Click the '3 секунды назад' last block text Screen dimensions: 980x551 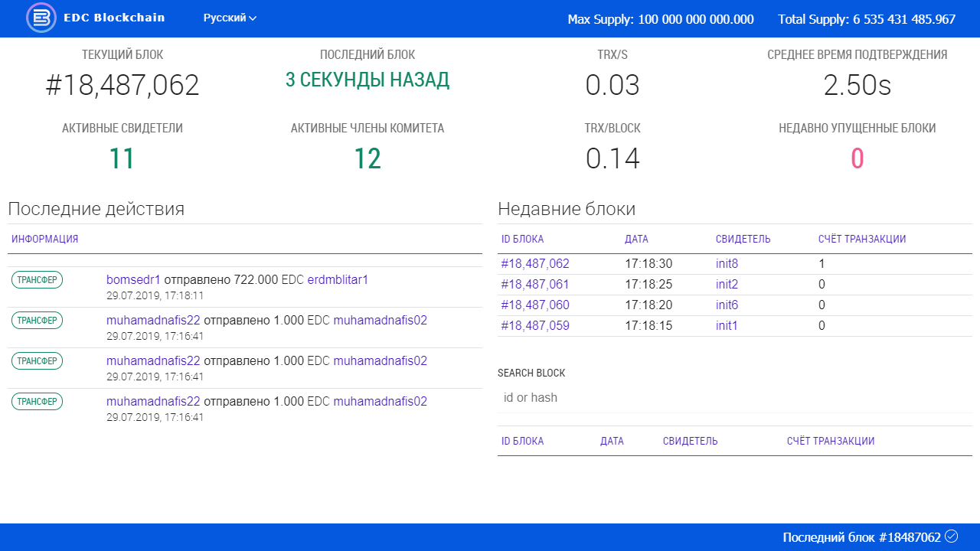point(367,80)
